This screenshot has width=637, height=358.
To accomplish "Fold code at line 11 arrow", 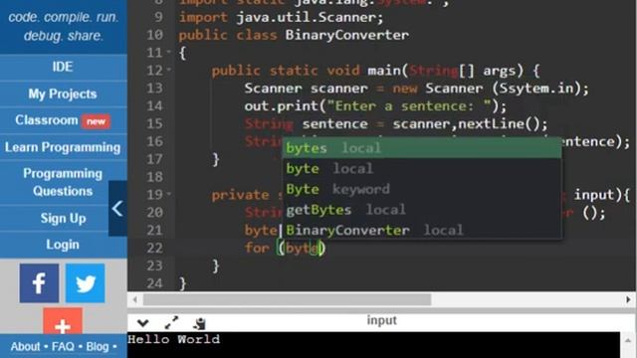I will pyautogui.click(x=168, y=52).
